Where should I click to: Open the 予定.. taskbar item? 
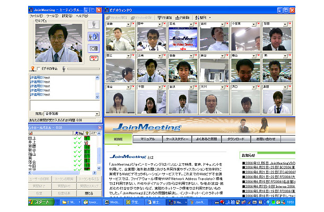pyautogui.click(x=133, y=202)
